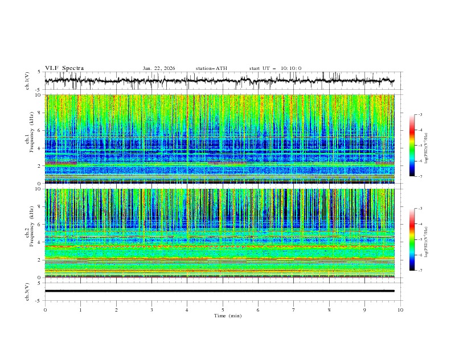
Task: Click the 1 minute tick label on time axis
Action: tap(81, 310)
